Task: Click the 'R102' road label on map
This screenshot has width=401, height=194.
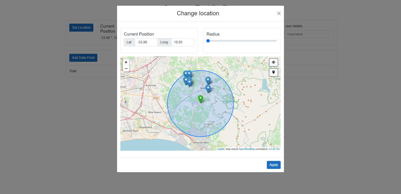Action: pyautogui.click(x=156, y=98)
